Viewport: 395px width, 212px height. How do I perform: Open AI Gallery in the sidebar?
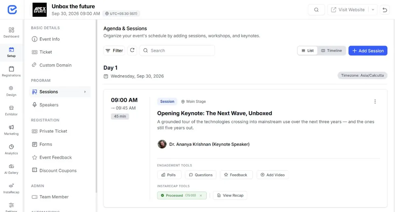click(12, 169)
